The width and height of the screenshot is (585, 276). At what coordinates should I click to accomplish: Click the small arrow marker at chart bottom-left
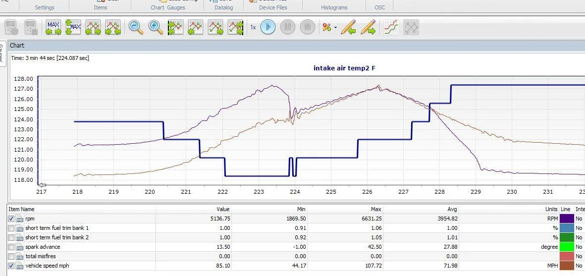[42, 185]
